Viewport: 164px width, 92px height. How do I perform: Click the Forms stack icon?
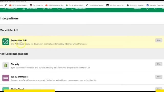pos(44,8)
